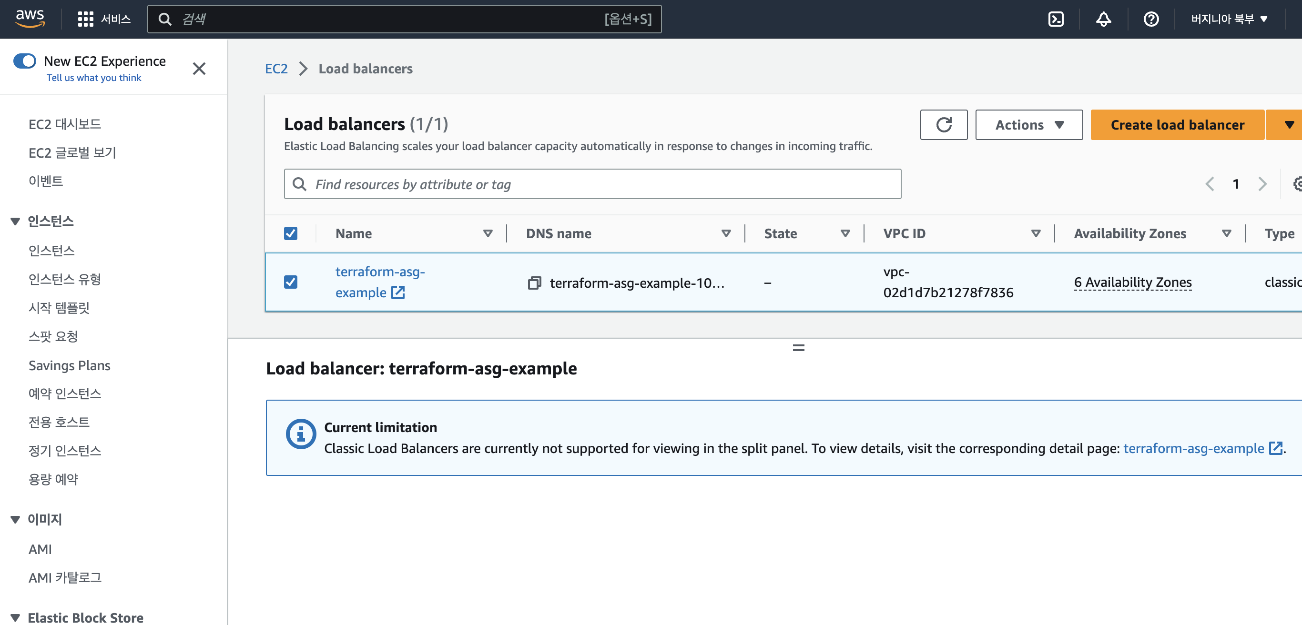The height and width of the screenshot is (625, 1302).
Task: Uncheck the terraform-asg-example row checkbox
Action: pos(290,282)
